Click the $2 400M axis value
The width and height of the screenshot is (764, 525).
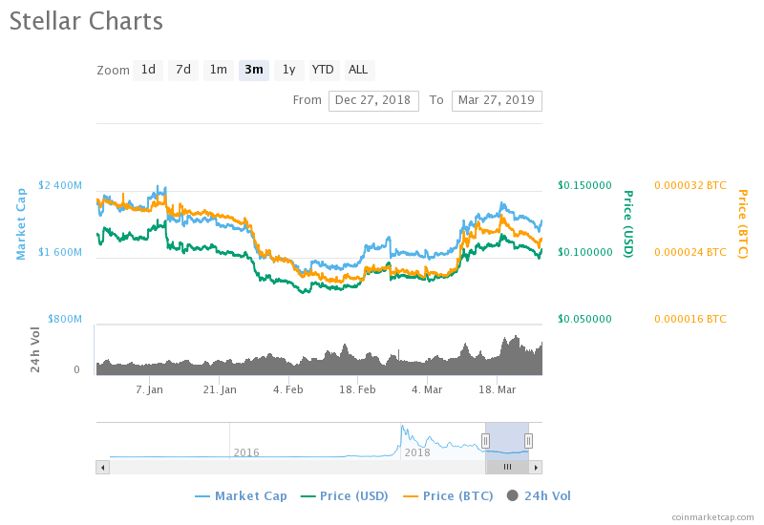pyautogui.click(x=60, y=185)
